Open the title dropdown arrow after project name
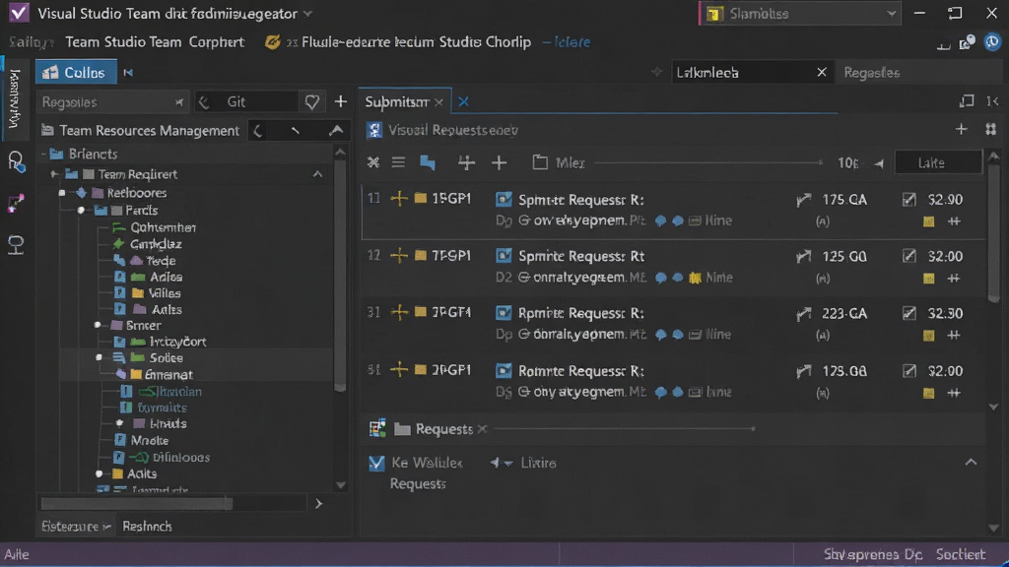Screen dimensions: 1009x567 coord(308,14)
